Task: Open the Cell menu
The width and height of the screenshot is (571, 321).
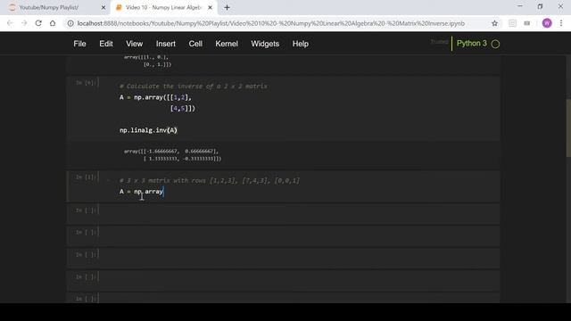Action: (195, 44)
